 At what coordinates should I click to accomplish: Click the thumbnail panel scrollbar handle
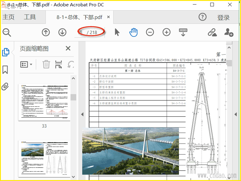(x=74, y=97)
